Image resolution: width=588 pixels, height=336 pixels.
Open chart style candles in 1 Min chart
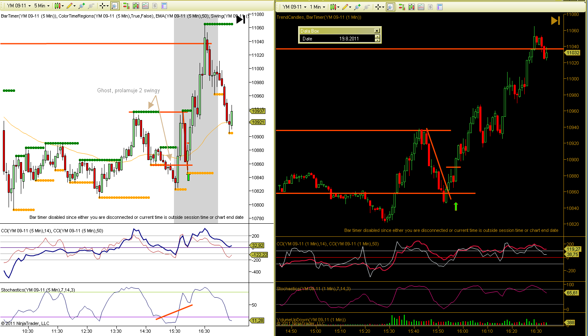(333, 7)
